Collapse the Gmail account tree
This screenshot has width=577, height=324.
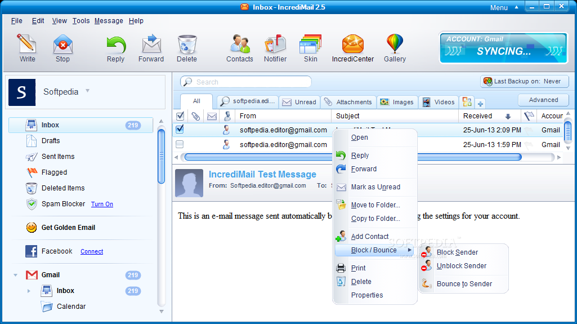point(15,275)
